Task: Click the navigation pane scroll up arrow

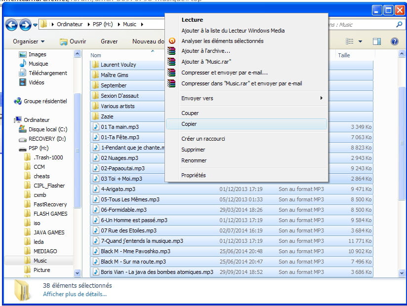Action: [78, 54]
